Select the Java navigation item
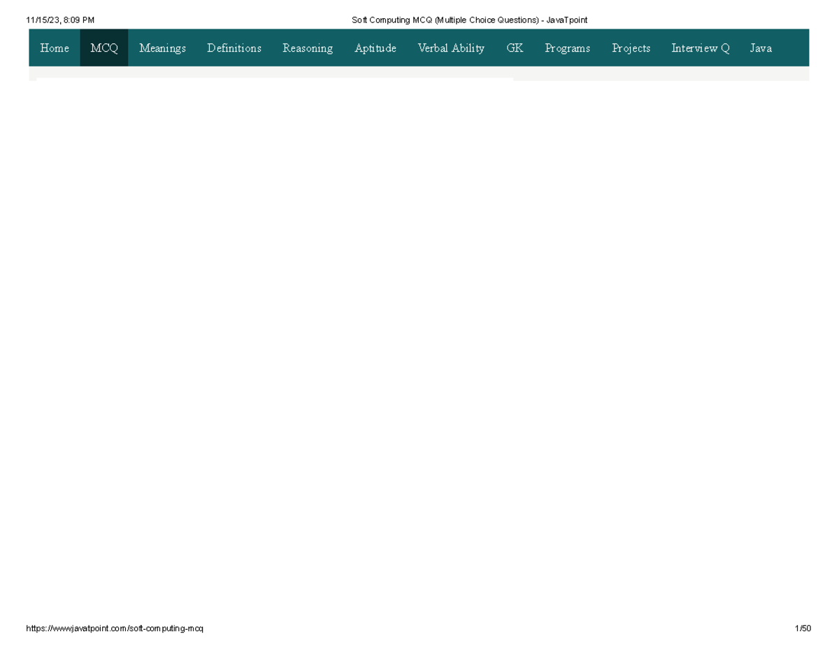 click(761, 48)
